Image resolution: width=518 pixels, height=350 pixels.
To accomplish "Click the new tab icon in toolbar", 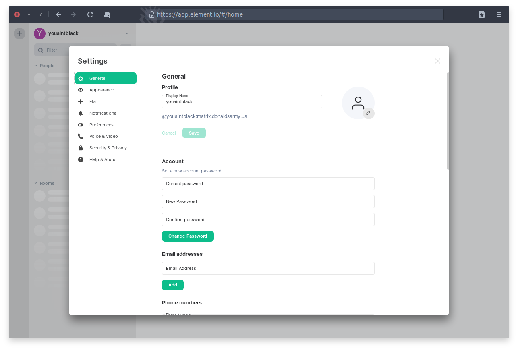I will (107, 14).
